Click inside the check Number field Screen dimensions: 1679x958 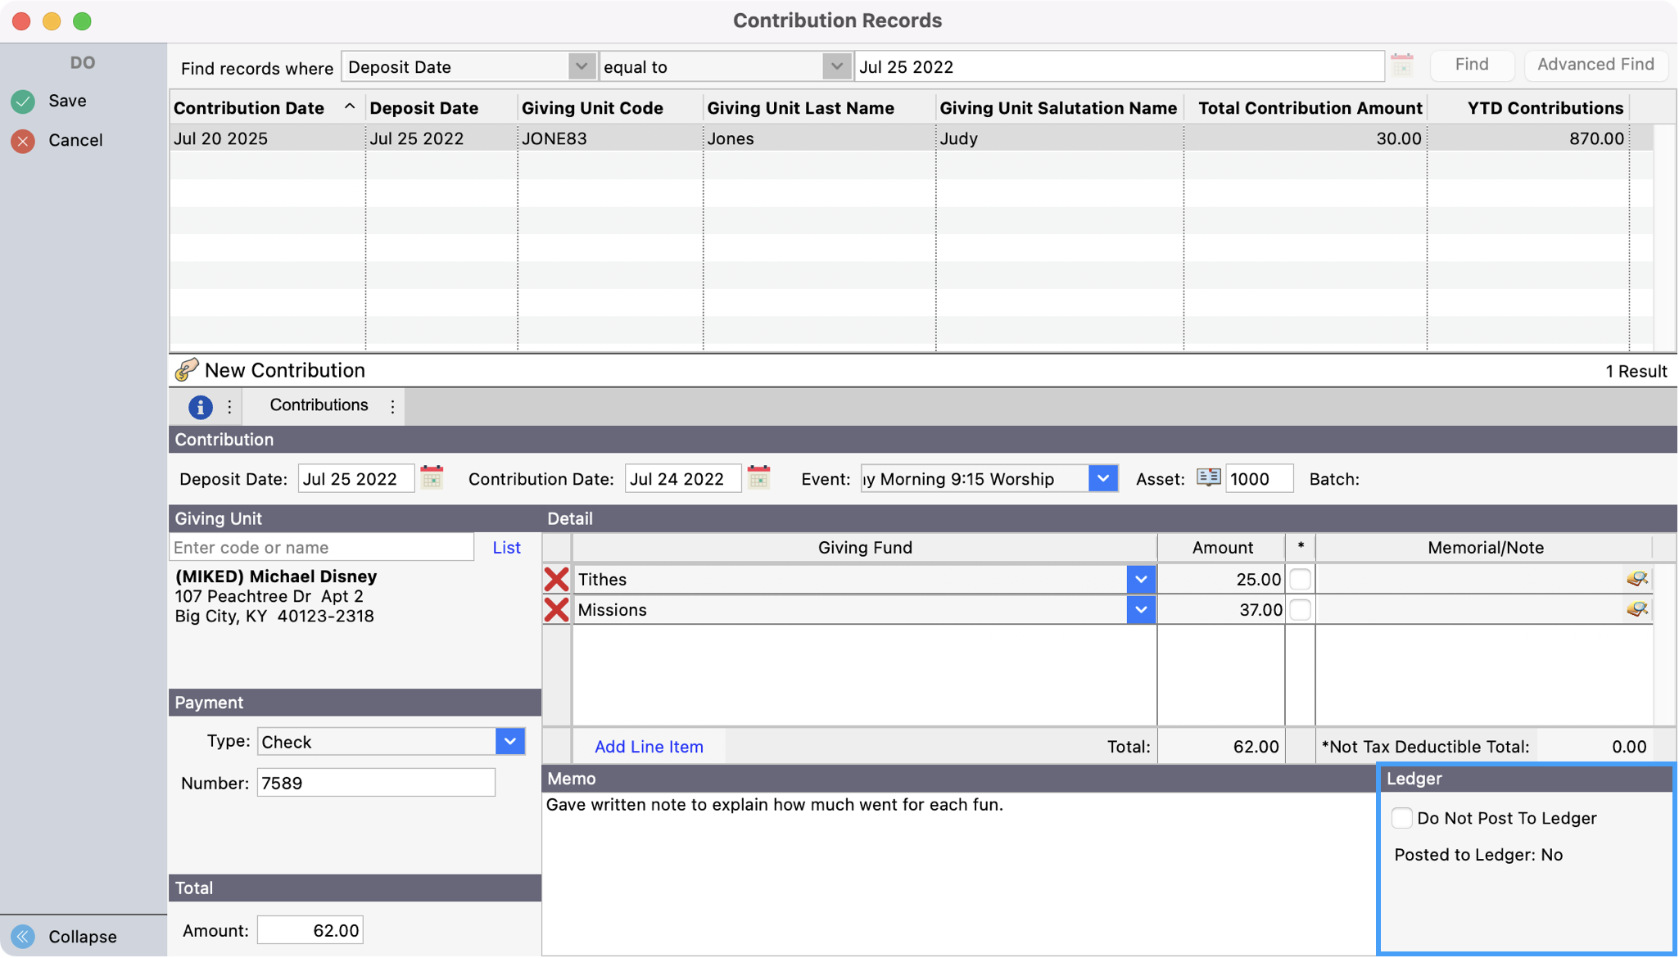(375, 782)
